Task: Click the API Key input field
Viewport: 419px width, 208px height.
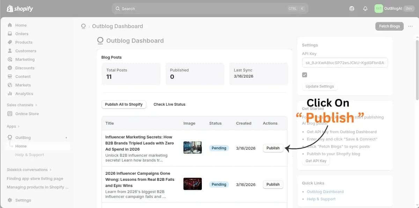Action: [345, 63]
